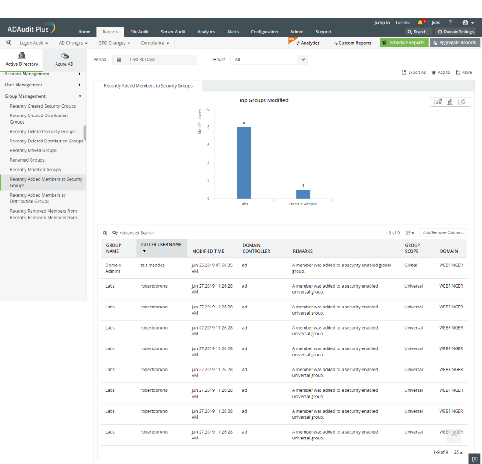Click the user silhouette chart icon
482x464 pixels.
[450, 102]
